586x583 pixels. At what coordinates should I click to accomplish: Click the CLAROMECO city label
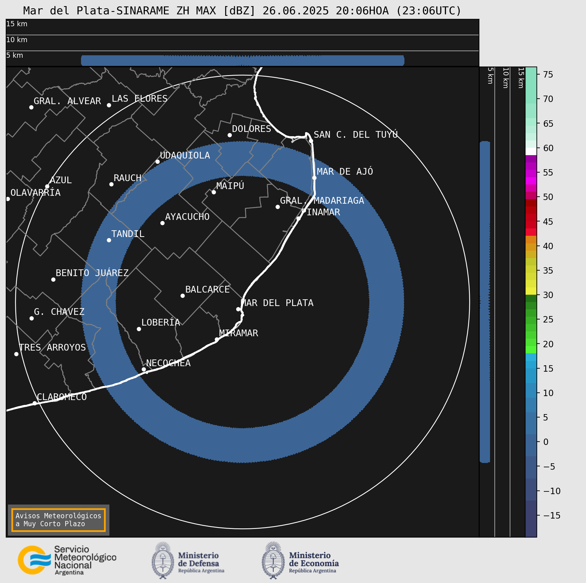62,397
